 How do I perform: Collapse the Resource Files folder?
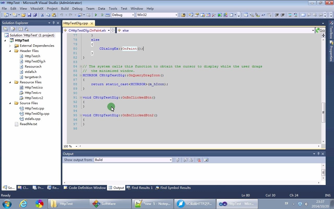tap(10, 82)
